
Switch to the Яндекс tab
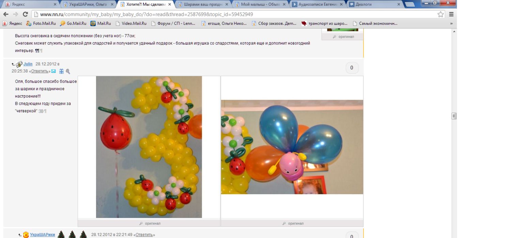click(x=29, y=4)
